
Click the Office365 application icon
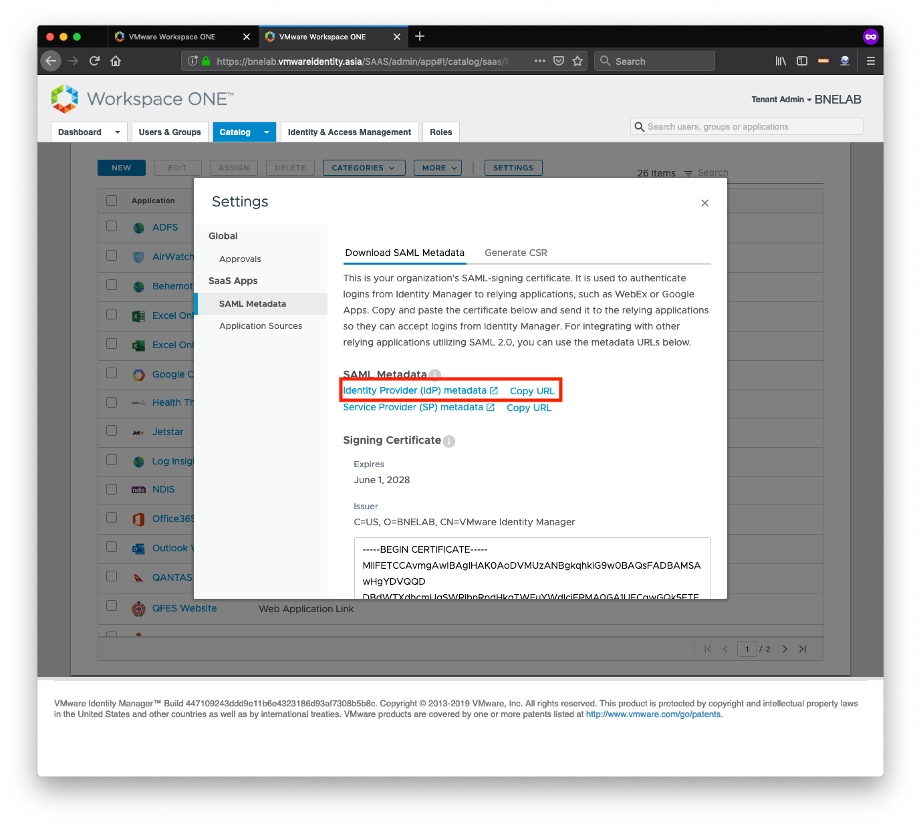click(x=138, y=519)
